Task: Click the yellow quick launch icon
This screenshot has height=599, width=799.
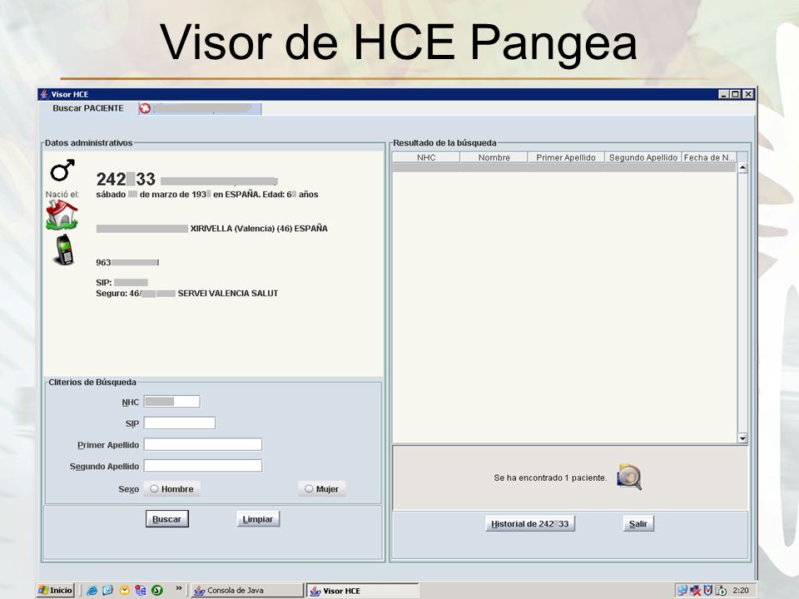Action: pyautogui.click(x=124, y=591)
